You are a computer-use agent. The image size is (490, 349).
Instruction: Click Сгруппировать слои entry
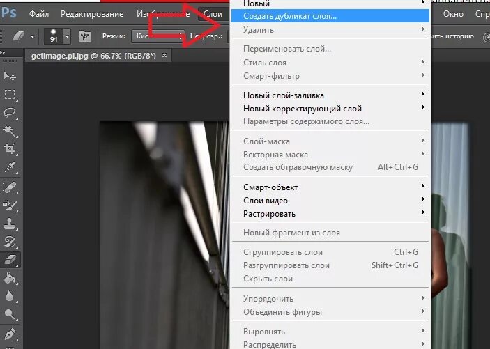330,252
